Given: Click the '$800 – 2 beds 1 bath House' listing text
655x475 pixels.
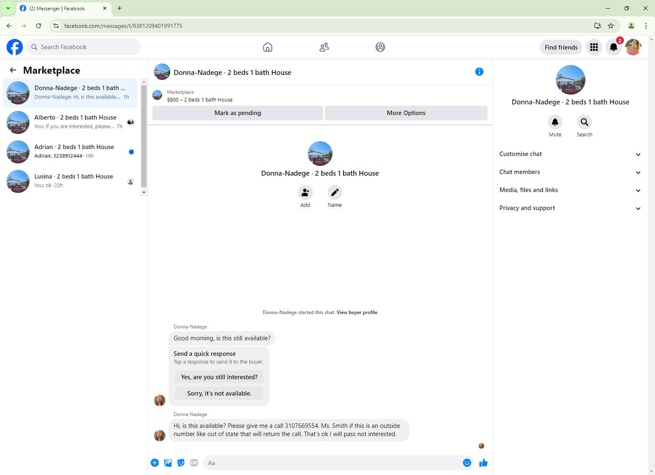Looking at the screenshot, I should click(200, 100).
